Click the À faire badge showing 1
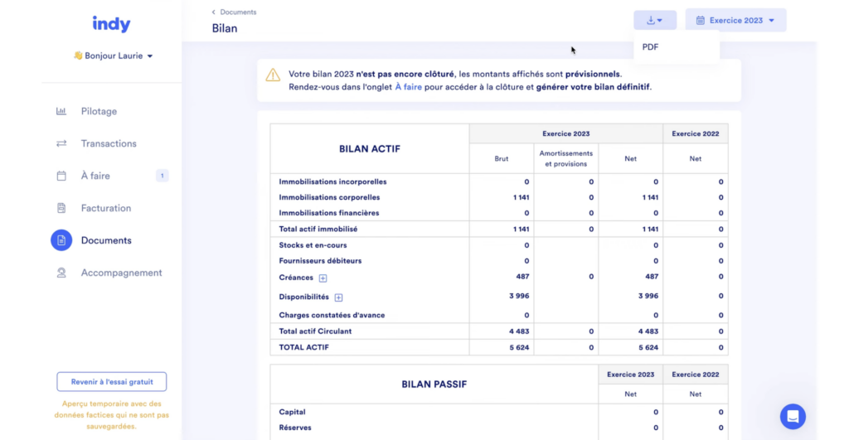Image resolution: width=849 pixels, height=440 pixels. point(162,176)
